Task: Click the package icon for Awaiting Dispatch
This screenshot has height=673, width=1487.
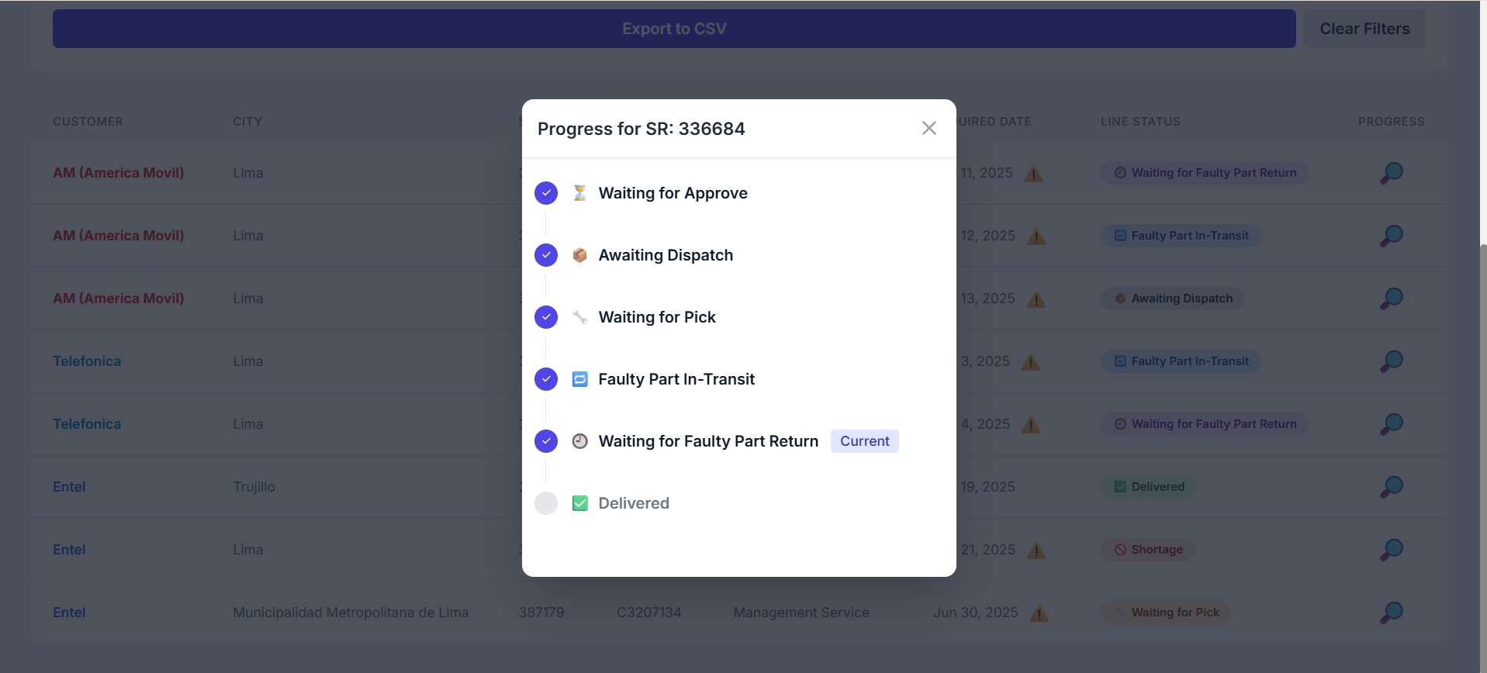Action: coord(579,255)
